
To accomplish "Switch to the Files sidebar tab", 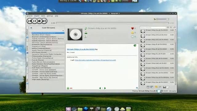I will [27, 81].
